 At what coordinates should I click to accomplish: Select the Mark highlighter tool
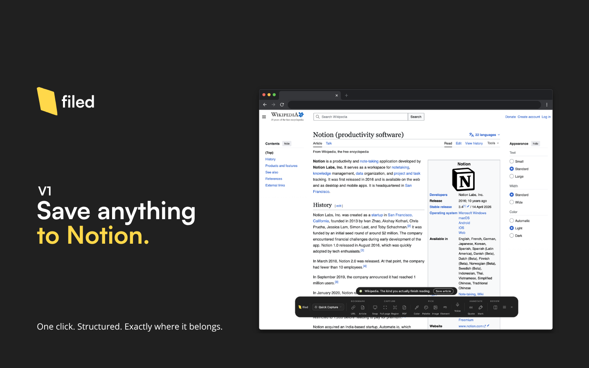click(x=481, y=307)
